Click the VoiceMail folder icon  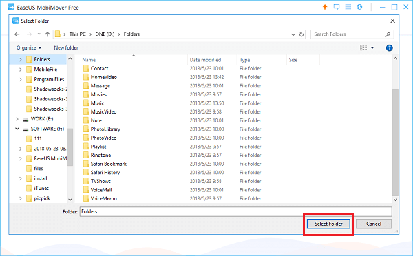point(86,190)
